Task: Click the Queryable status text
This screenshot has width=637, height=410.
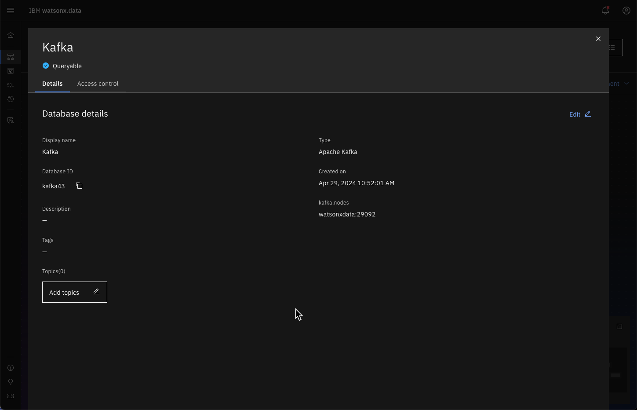Action: coord(67,66)
